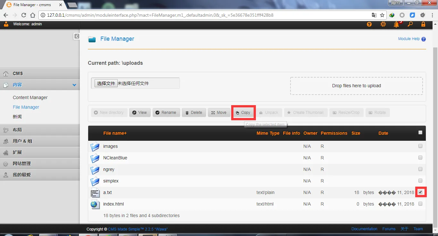Click the a.txt text file icon
Image resolution: width=438 pixels, height=236 pixels.
coord(95,193)
